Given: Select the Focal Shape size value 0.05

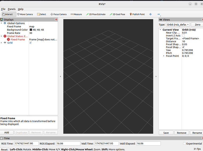Looking at the screenshot, I should click(x=185, y=44).
